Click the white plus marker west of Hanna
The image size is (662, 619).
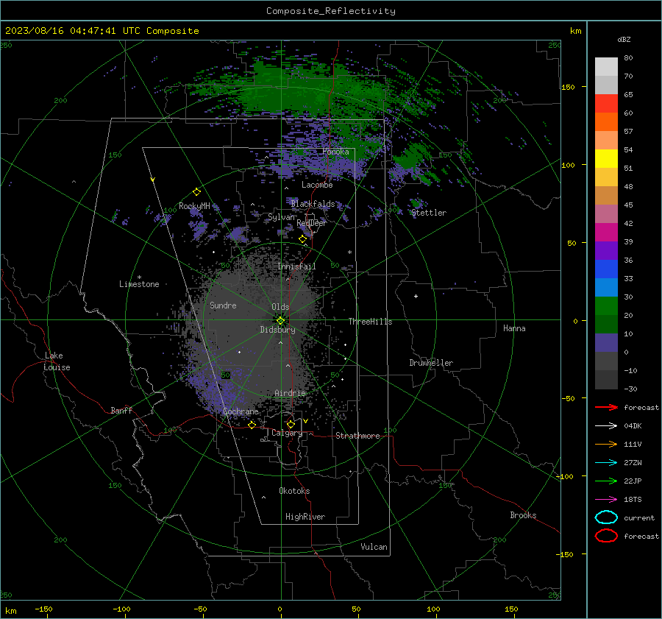[416, 296]
